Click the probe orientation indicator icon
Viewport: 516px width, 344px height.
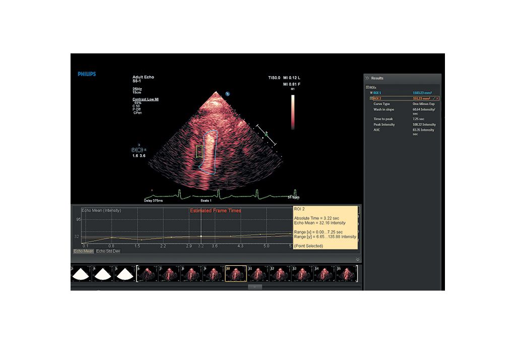tap(139, 150)
